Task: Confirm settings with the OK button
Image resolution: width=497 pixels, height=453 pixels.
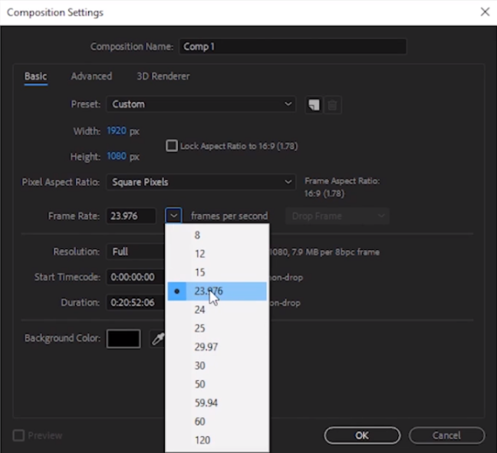Action: click(x=362, y=435)
